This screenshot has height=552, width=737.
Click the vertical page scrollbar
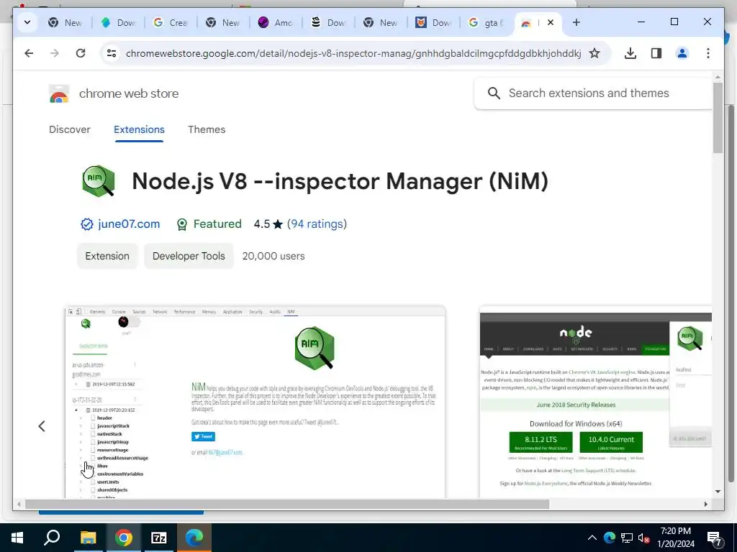click(718, 117)
